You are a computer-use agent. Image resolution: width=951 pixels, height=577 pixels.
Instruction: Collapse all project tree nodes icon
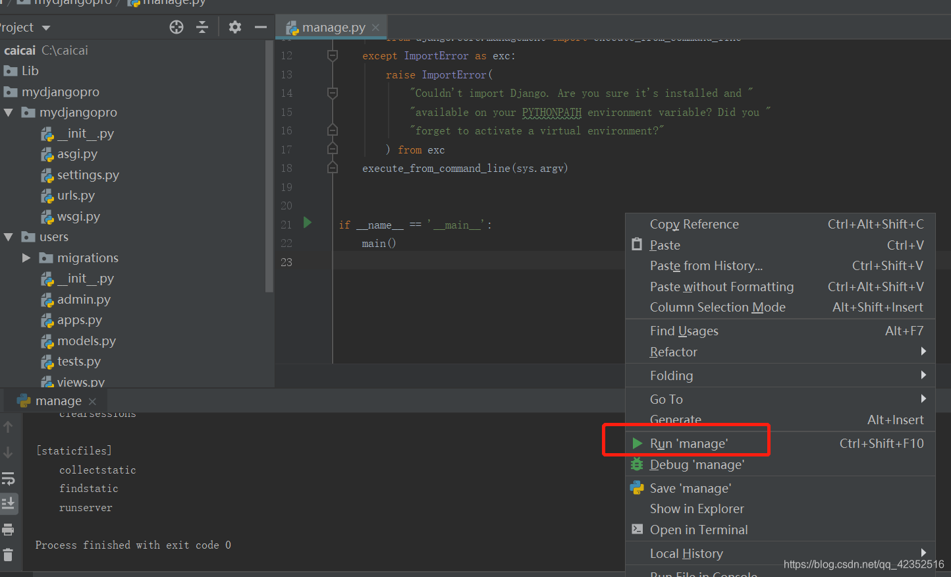(x=202, y=27)
